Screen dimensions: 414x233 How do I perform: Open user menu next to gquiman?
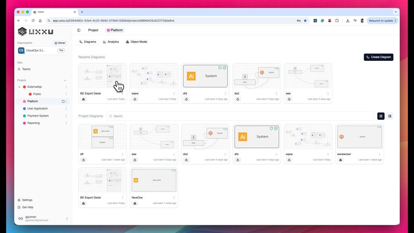[x=67, y=218]
